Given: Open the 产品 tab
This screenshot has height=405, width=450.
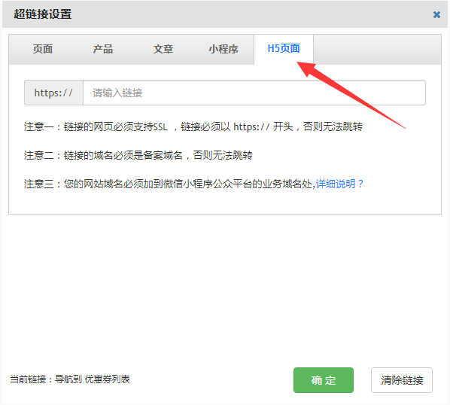Looking at the screenshot, I should [x=103, y=49].
